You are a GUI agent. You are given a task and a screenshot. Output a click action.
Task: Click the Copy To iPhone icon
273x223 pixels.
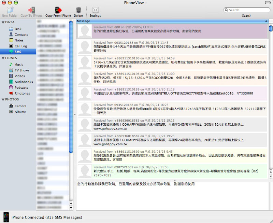point(31,10)
